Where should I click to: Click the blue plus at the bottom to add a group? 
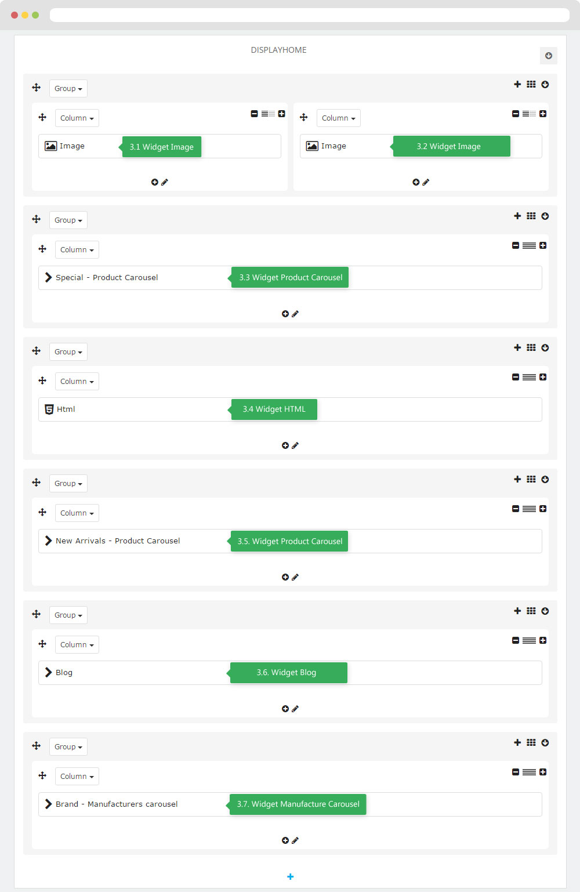(x=291, y=876)
